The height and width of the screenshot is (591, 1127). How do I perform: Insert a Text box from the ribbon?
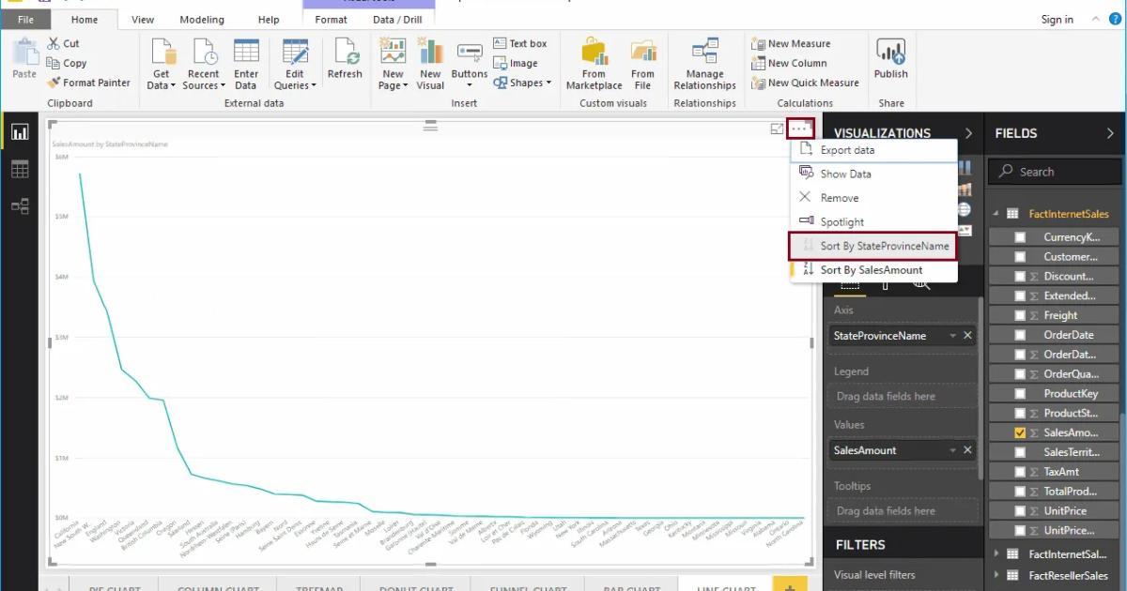521,41
